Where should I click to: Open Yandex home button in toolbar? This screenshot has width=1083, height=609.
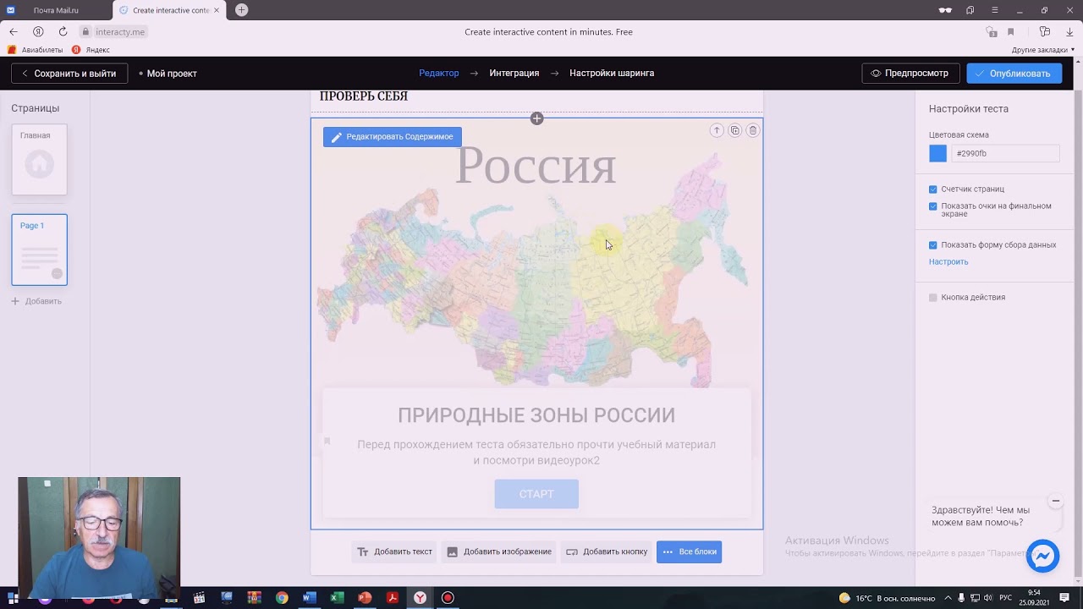38,31
